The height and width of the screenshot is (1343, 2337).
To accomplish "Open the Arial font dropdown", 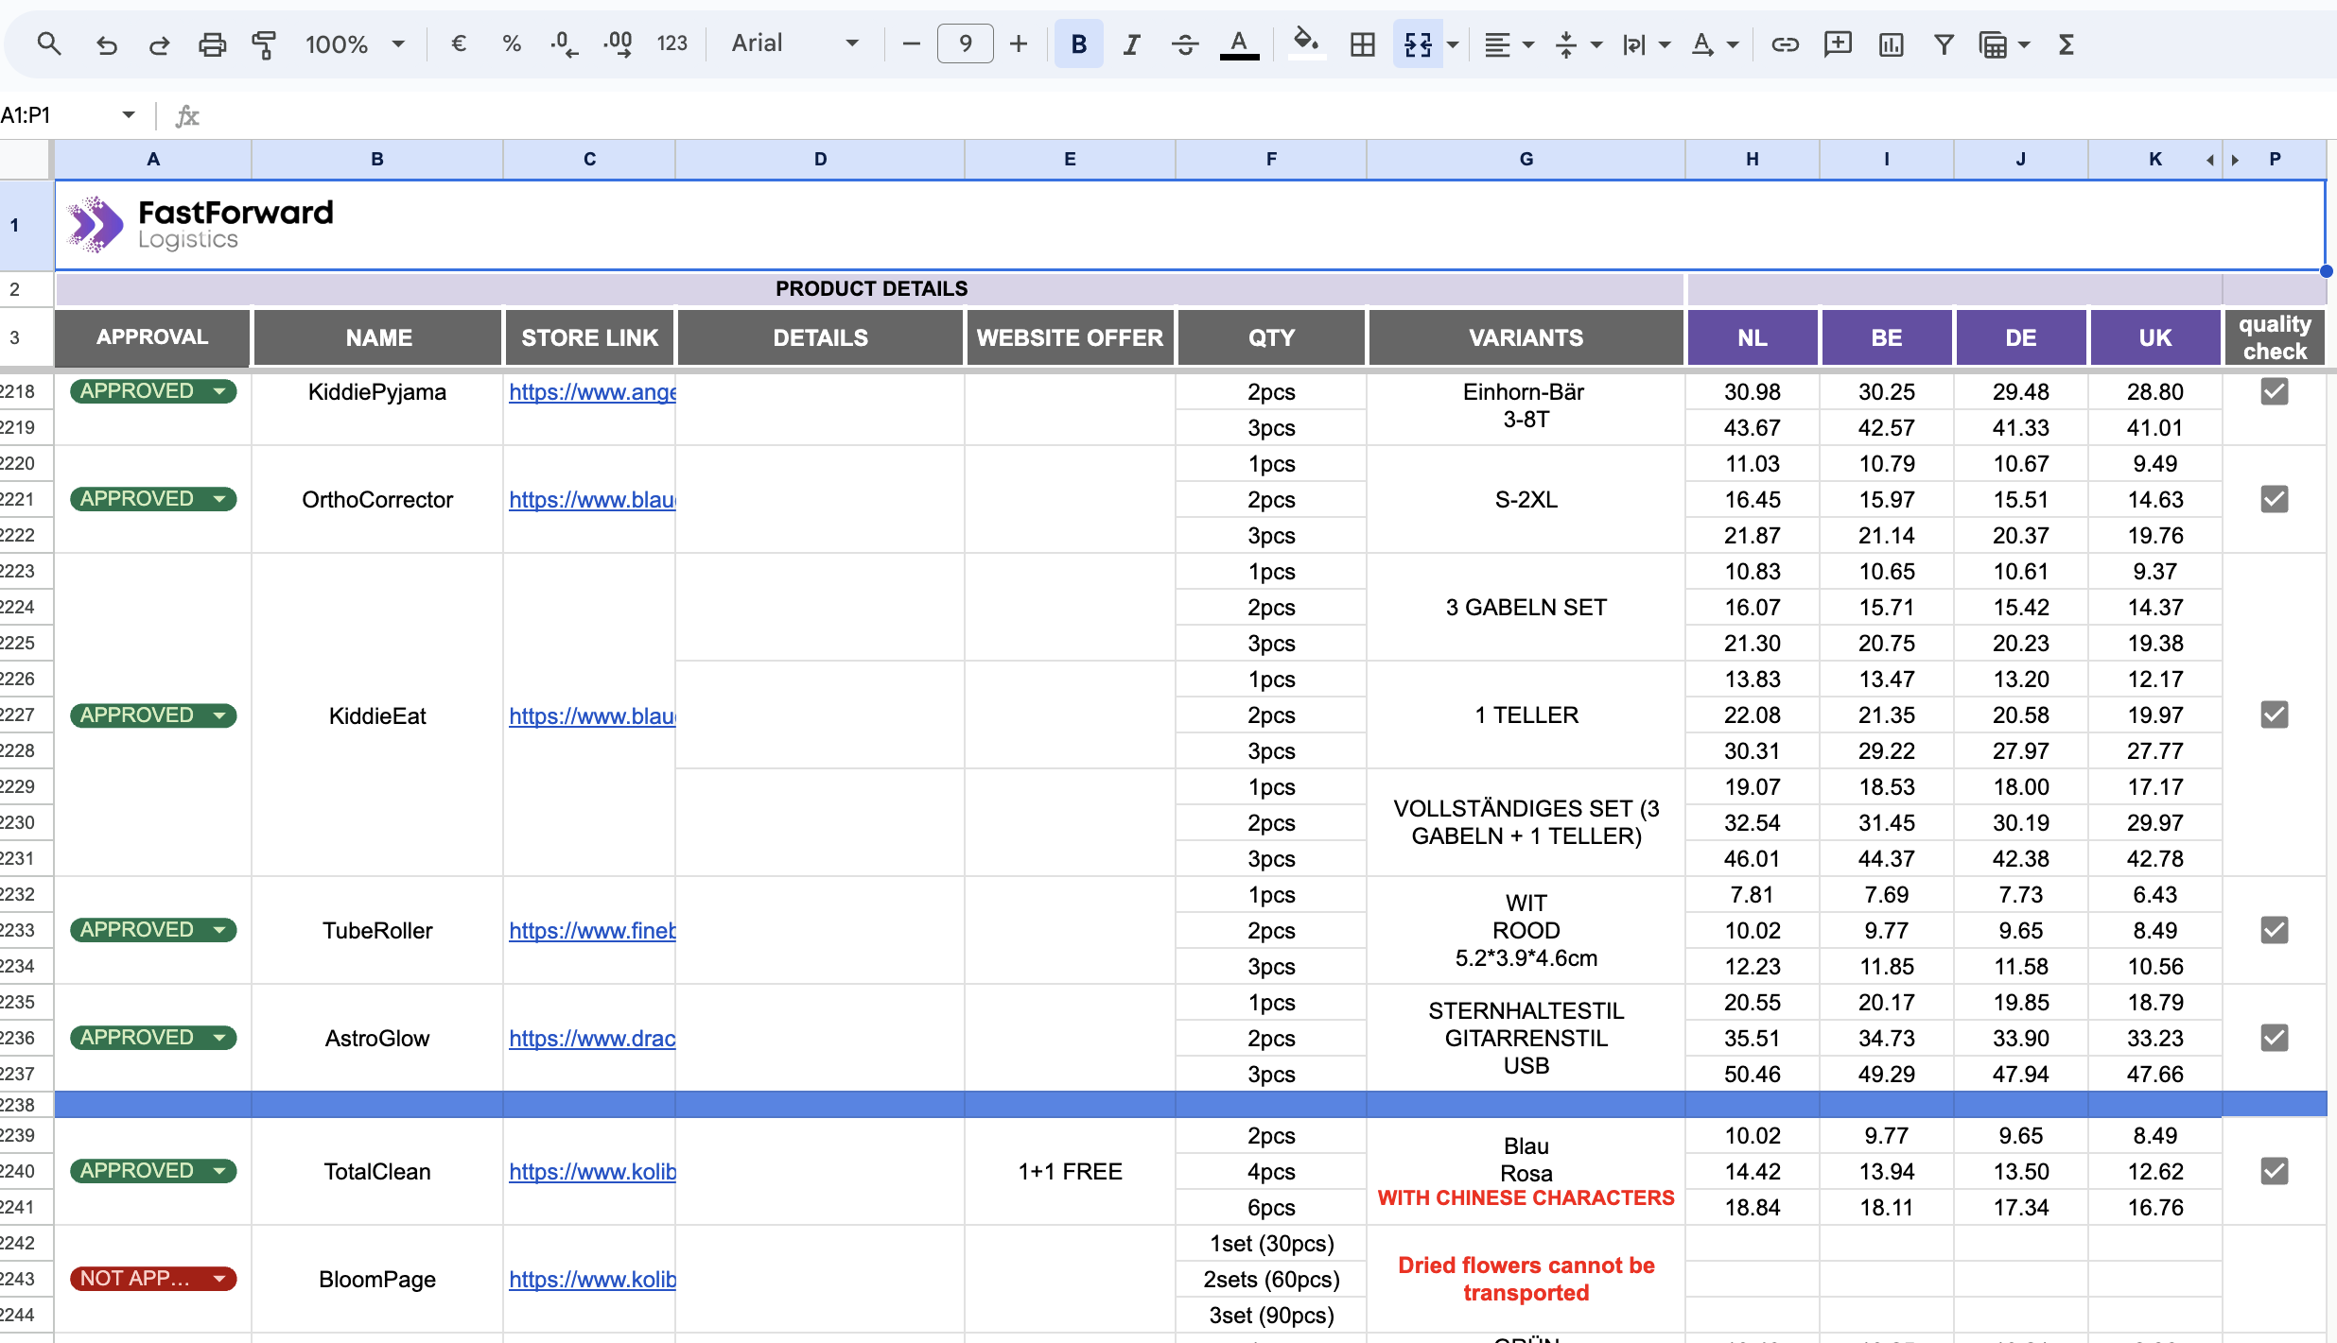I will pyautogui.click(x=794, y=43).
